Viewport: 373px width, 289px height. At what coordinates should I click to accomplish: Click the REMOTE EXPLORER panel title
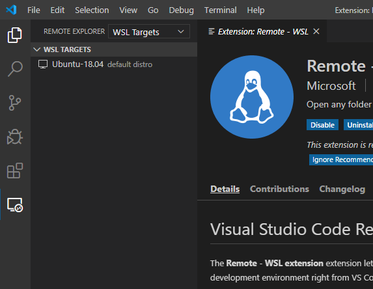[x=74, y=31]
